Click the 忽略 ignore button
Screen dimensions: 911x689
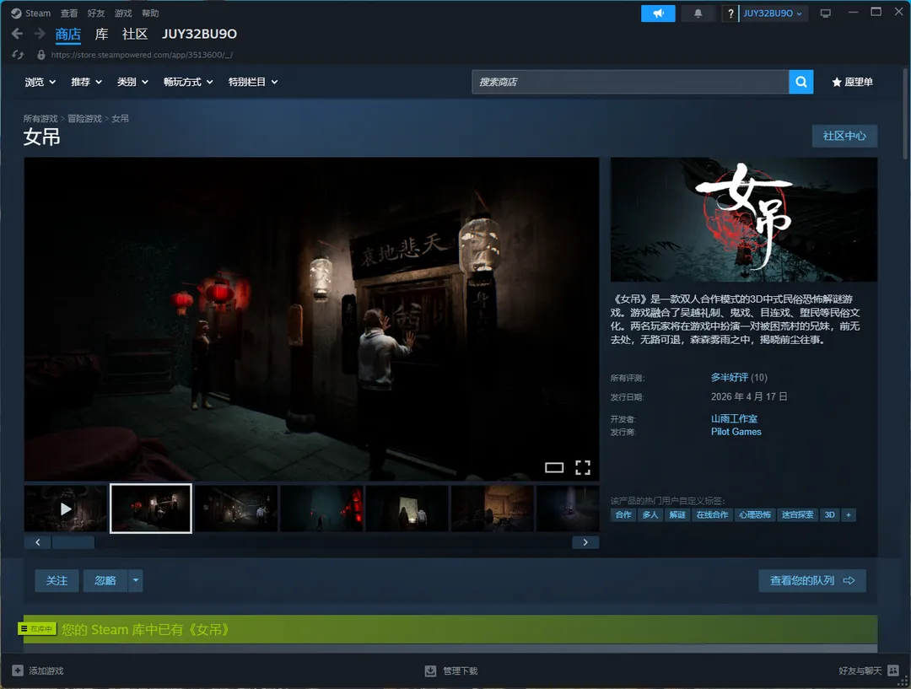(105, 580)
